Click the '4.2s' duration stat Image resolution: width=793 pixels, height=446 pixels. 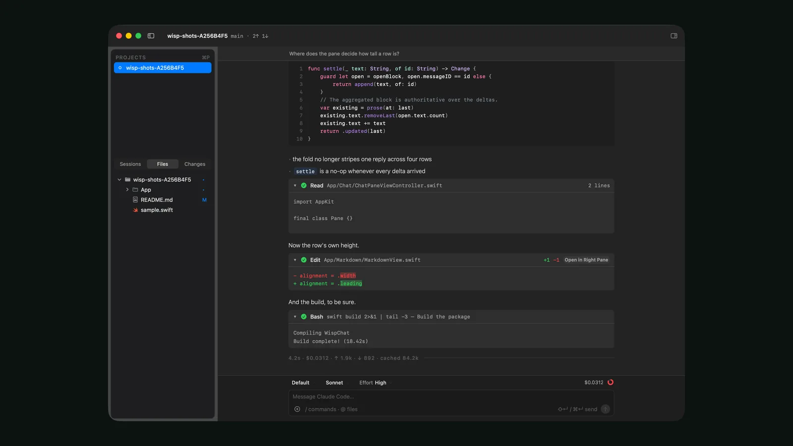(x=294, y=358)
